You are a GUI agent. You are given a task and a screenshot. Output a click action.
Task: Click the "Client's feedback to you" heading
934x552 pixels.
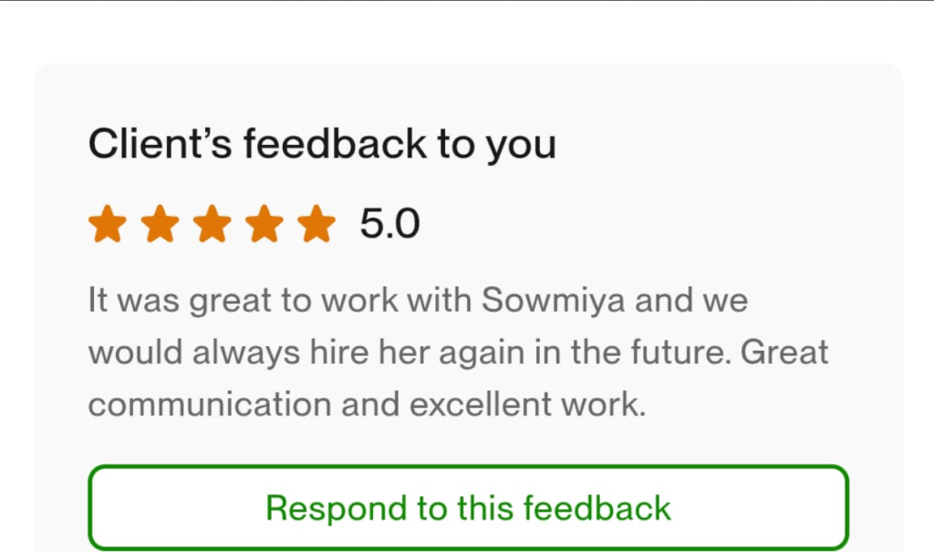[x=322, y=144]
